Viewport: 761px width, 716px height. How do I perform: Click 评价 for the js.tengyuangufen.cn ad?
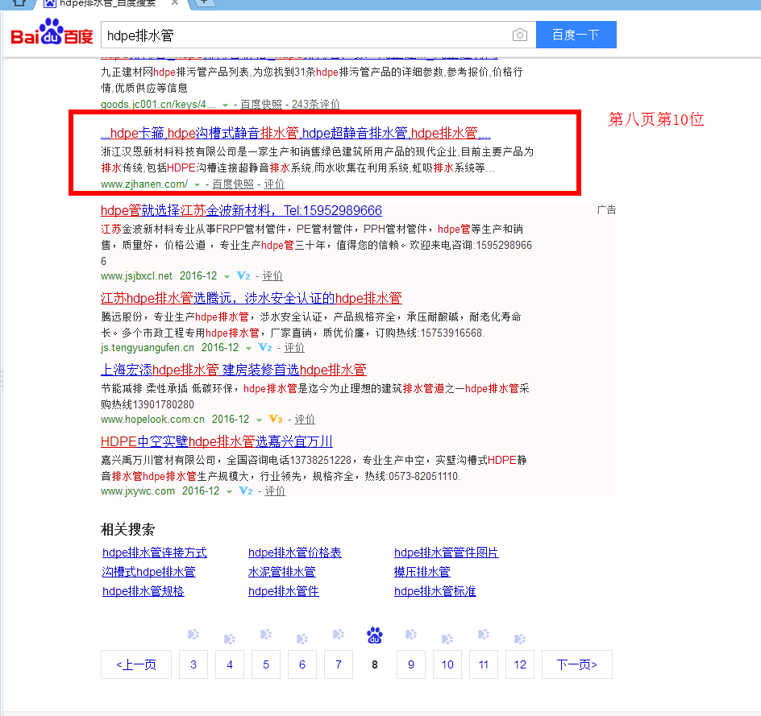point(294,348)
